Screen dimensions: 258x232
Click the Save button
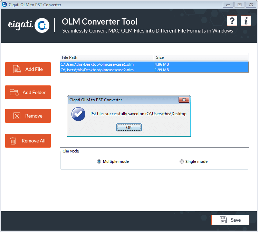[x=230, y=220]
